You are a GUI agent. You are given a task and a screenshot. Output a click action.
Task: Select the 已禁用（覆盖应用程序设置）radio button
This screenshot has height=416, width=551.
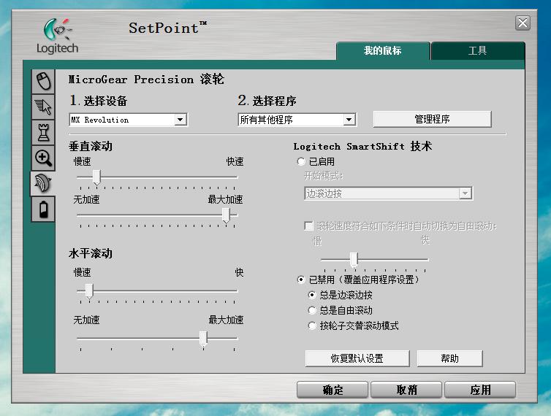click(301, 280)
